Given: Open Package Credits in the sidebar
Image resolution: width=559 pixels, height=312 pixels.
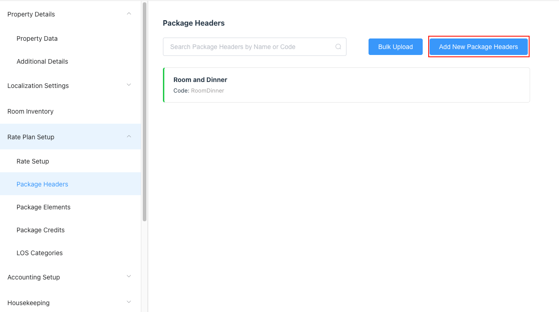Looking at the screenshot, I should (x=40, y=230).
